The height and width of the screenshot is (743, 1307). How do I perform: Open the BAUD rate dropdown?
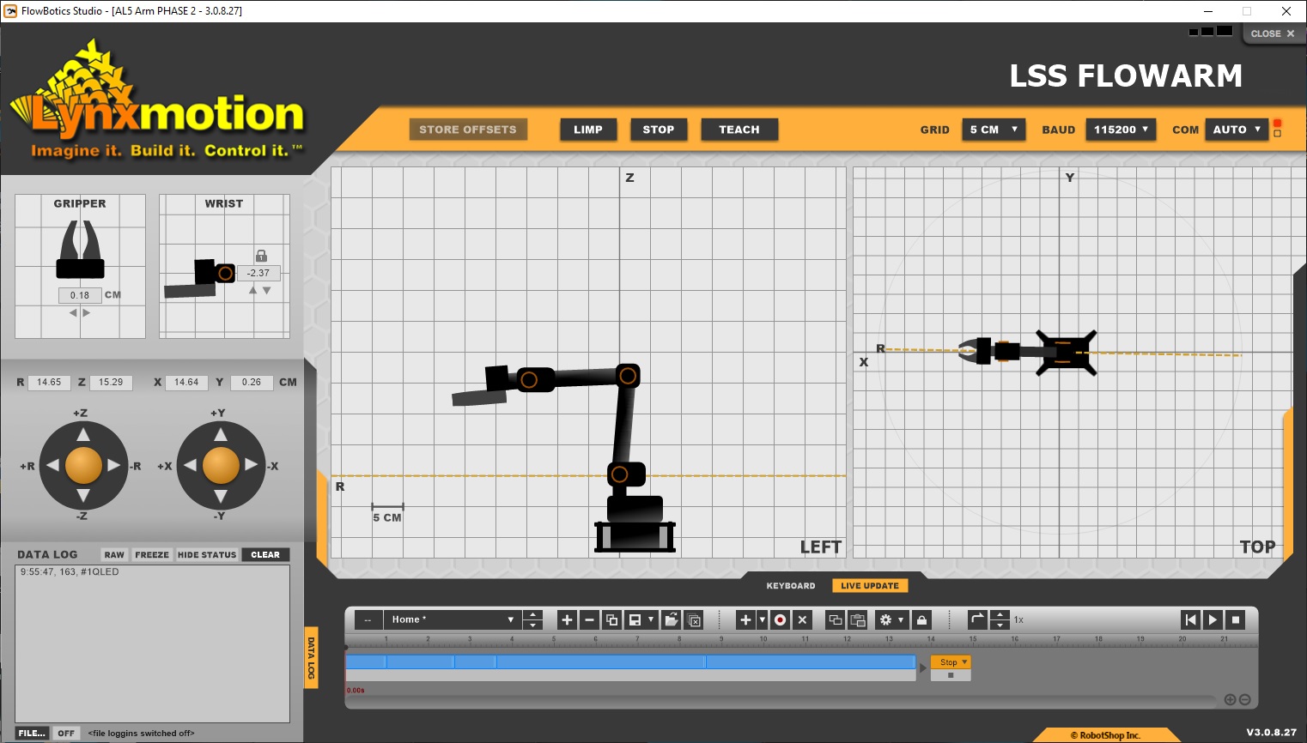1121,130
